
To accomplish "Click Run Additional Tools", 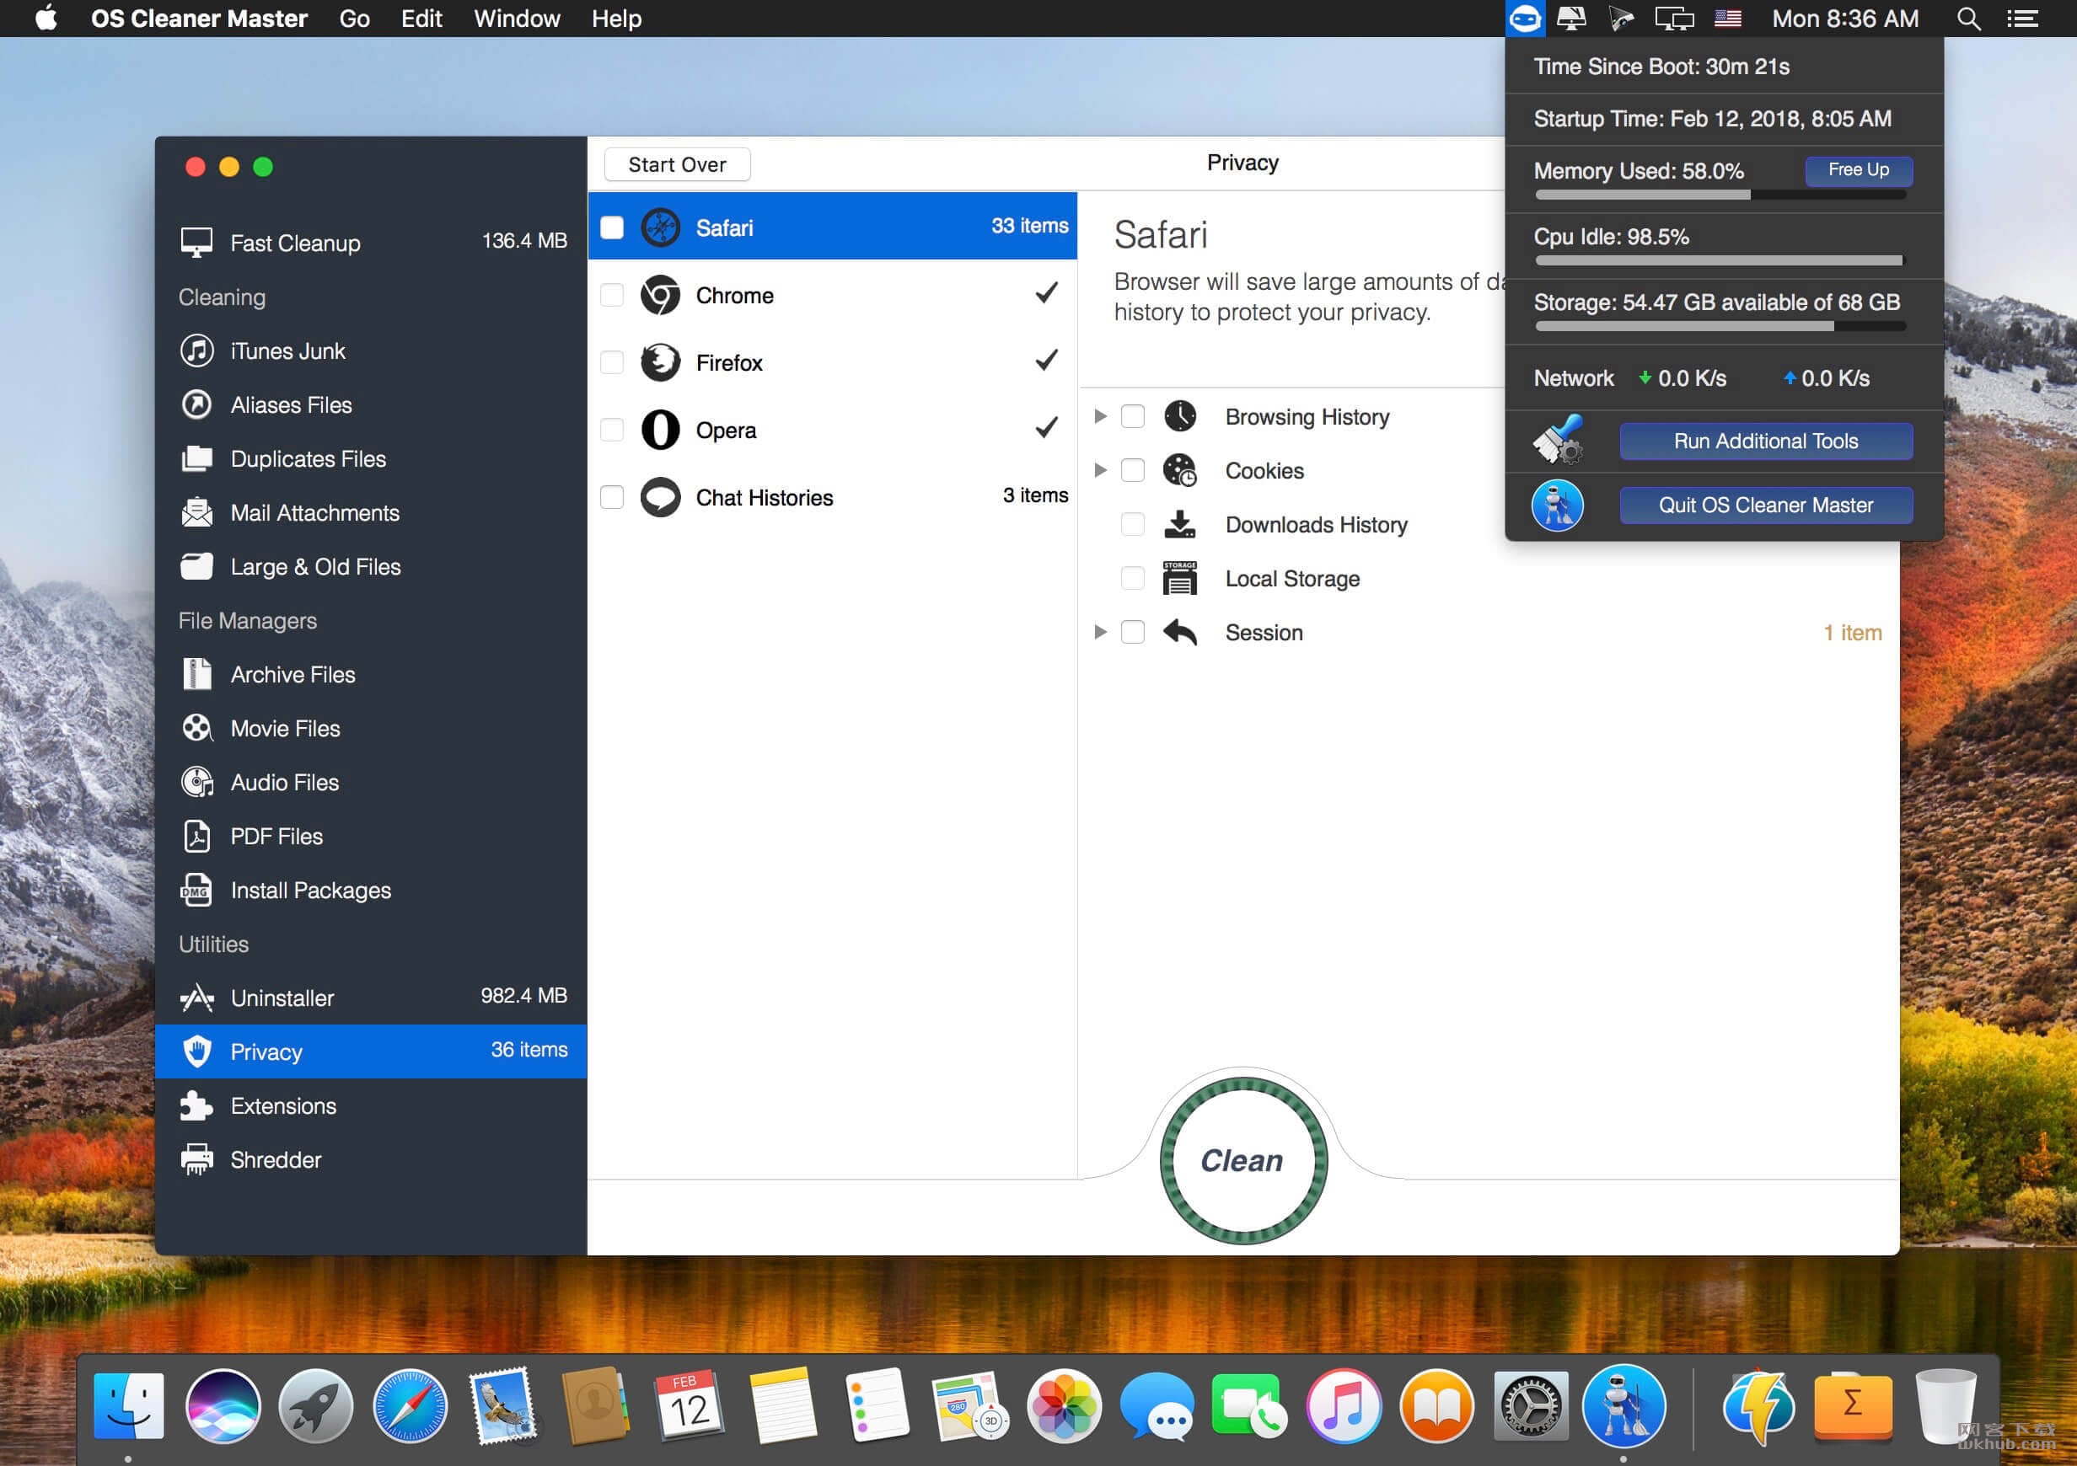I will click(x=1765, y=441).
